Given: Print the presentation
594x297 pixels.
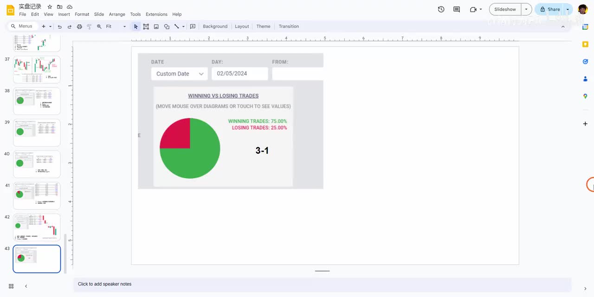Looking at the screenshot, I should 79,26.
